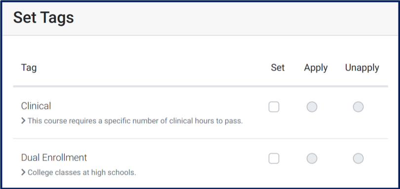Click the Unapply column header
Viewport: 400px width, 189px height.
point(362,68)
